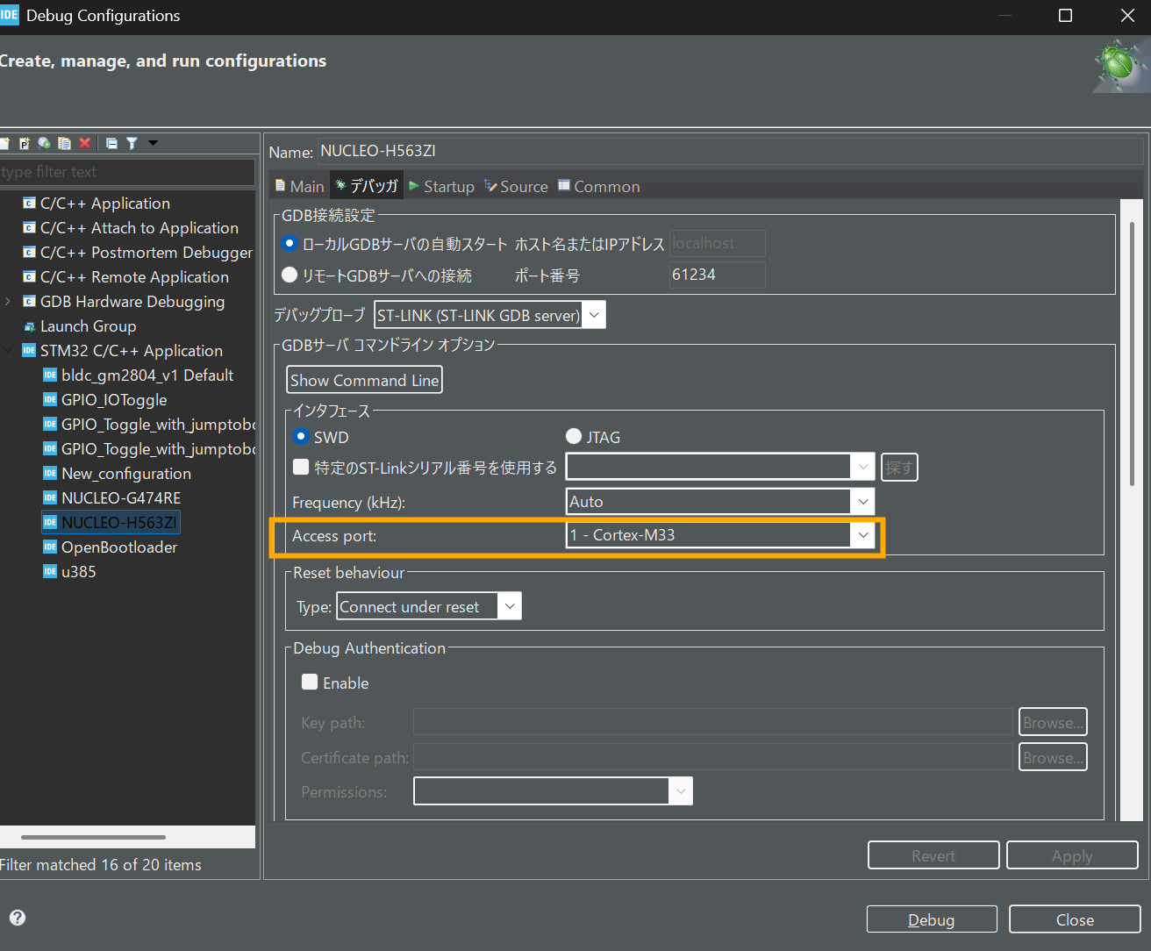Screen dimensions: 1151x951
Task: Click the Debug button
Action: point(931,919)
